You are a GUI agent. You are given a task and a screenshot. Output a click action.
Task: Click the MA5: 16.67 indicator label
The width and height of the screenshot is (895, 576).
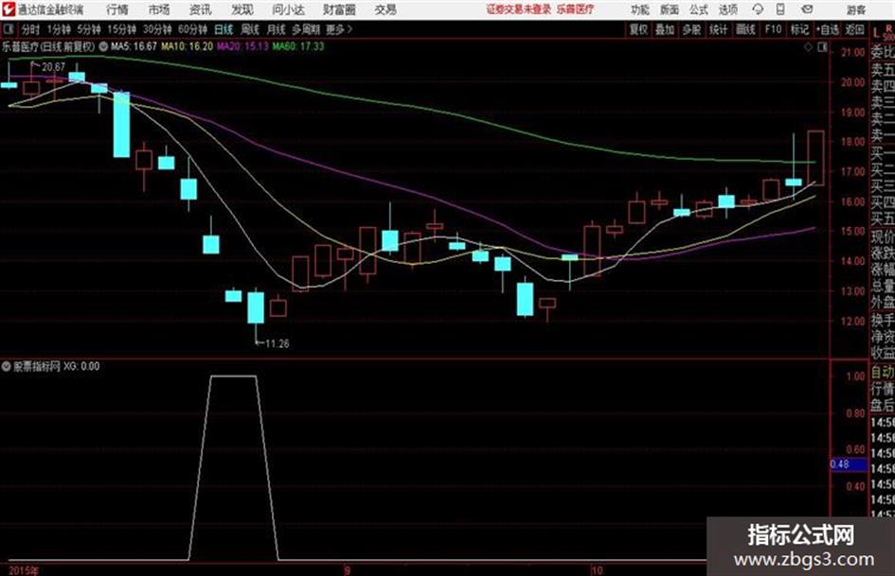[x=134, y=46]
